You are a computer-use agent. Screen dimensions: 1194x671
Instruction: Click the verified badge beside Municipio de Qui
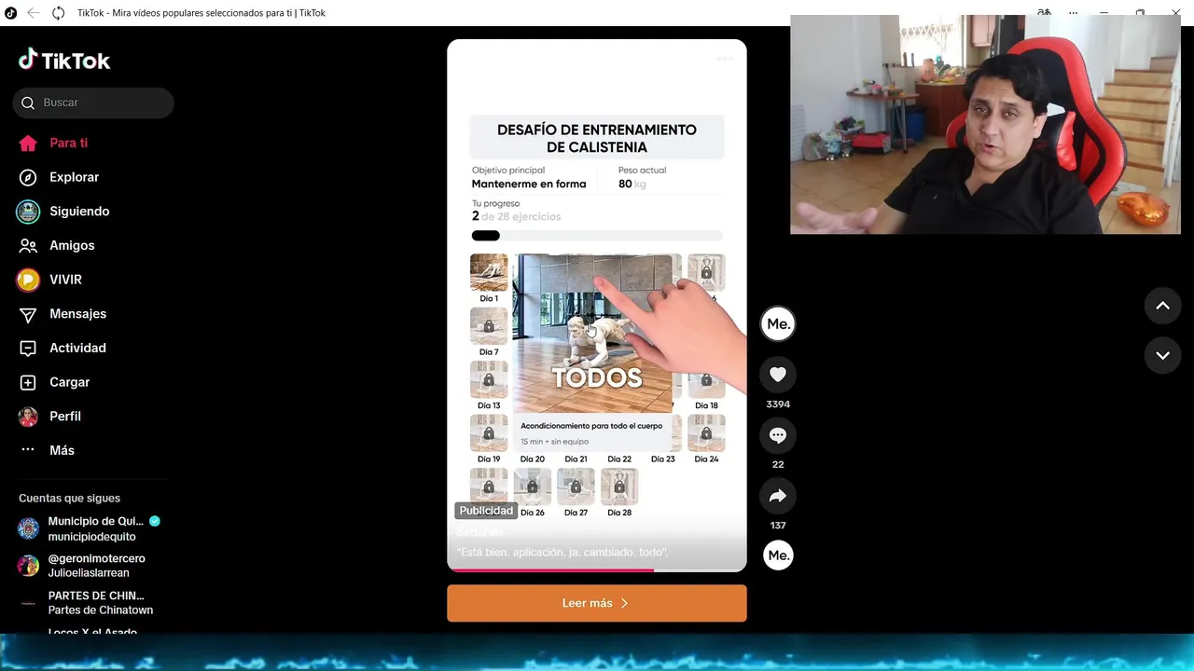click(155, 521)
